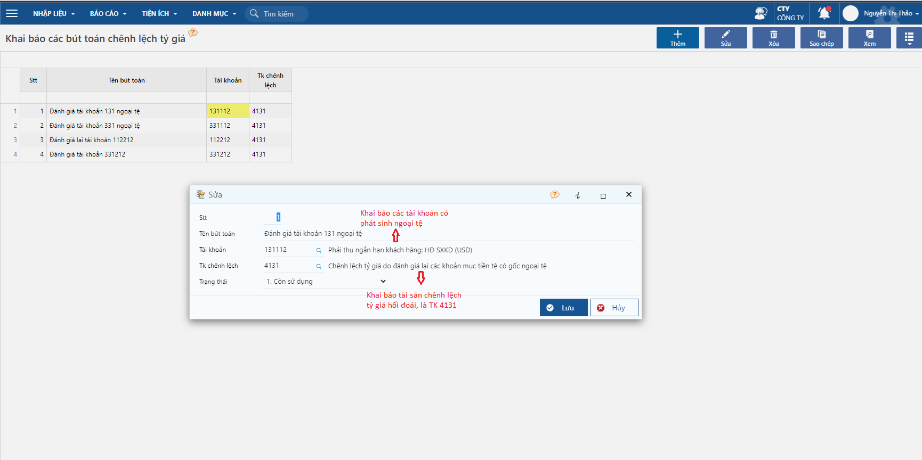Open the BÁO CÁO menu
Viewport: 922px width, 460px height.
[108, 13]
